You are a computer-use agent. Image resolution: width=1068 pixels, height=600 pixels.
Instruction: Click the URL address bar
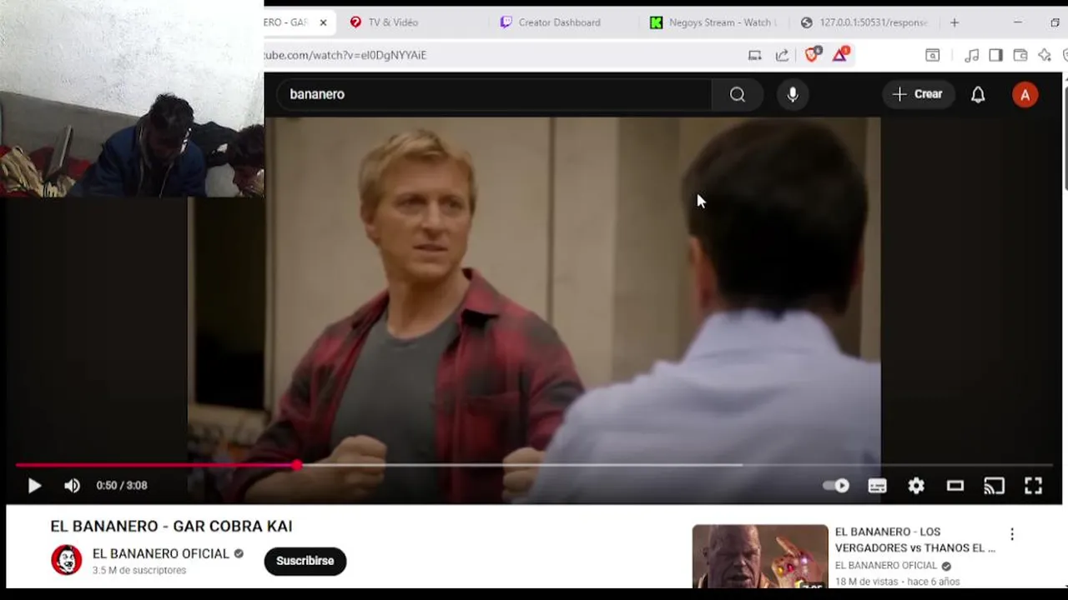(x=501, y=55)
